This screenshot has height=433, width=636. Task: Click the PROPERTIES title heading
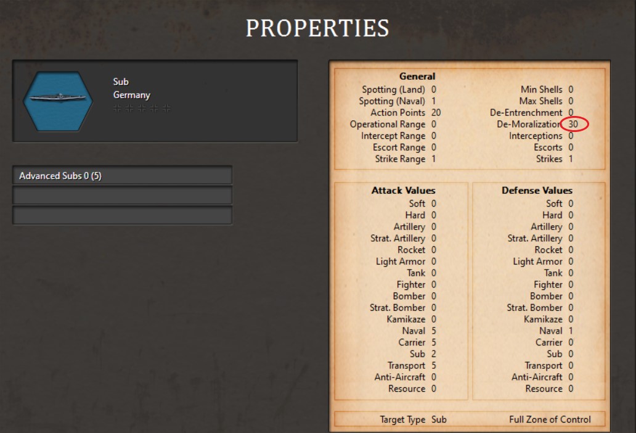317,28
